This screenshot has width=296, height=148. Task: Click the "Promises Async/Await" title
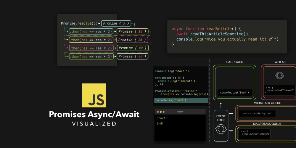point(94,114)
